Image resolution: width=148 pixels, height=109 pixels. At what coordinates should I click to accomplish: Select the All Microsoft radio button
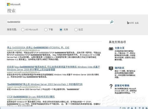coord(23,30)
